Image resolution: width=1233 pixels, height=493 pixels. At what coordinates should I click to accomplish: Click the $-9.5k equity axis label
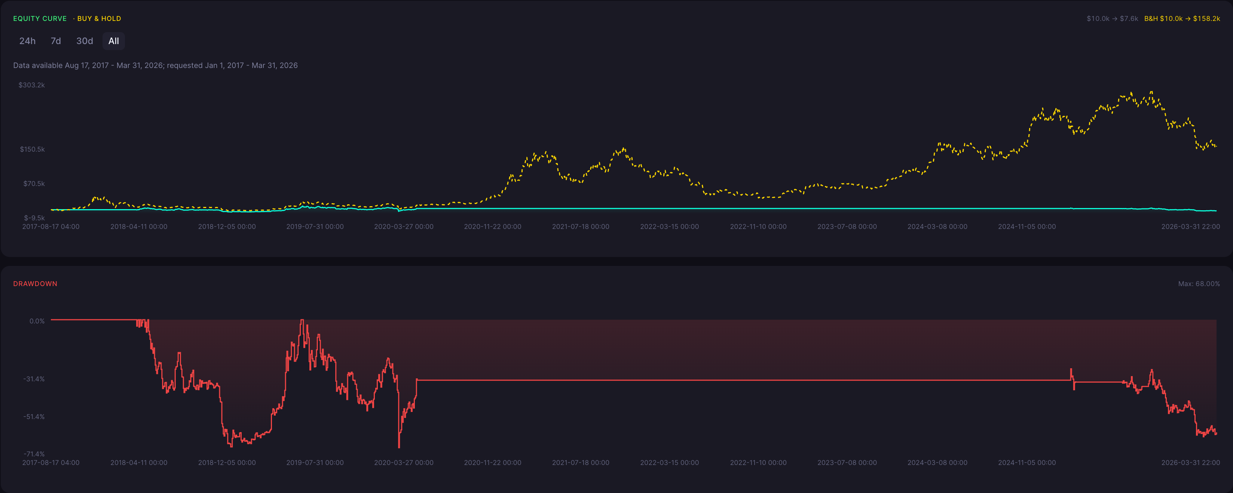point(34,218)
